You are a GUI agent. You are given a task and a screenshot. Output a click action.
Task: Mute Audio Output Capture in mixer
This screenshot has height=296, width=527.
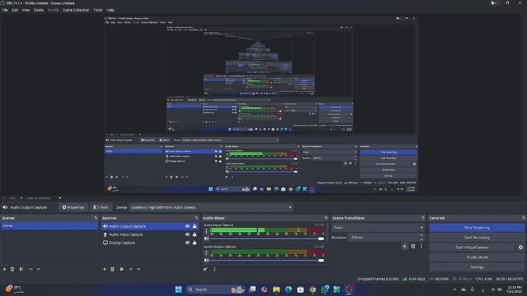[207, 260]
